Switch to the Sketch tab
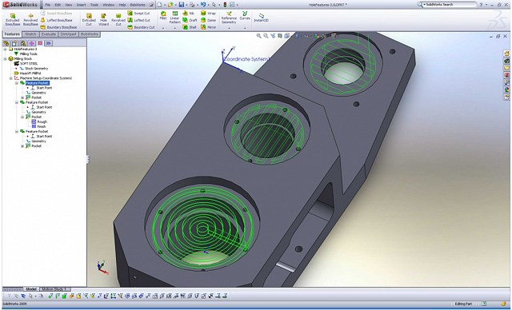This screenshot has height=310, width=512. click(30, 34)
